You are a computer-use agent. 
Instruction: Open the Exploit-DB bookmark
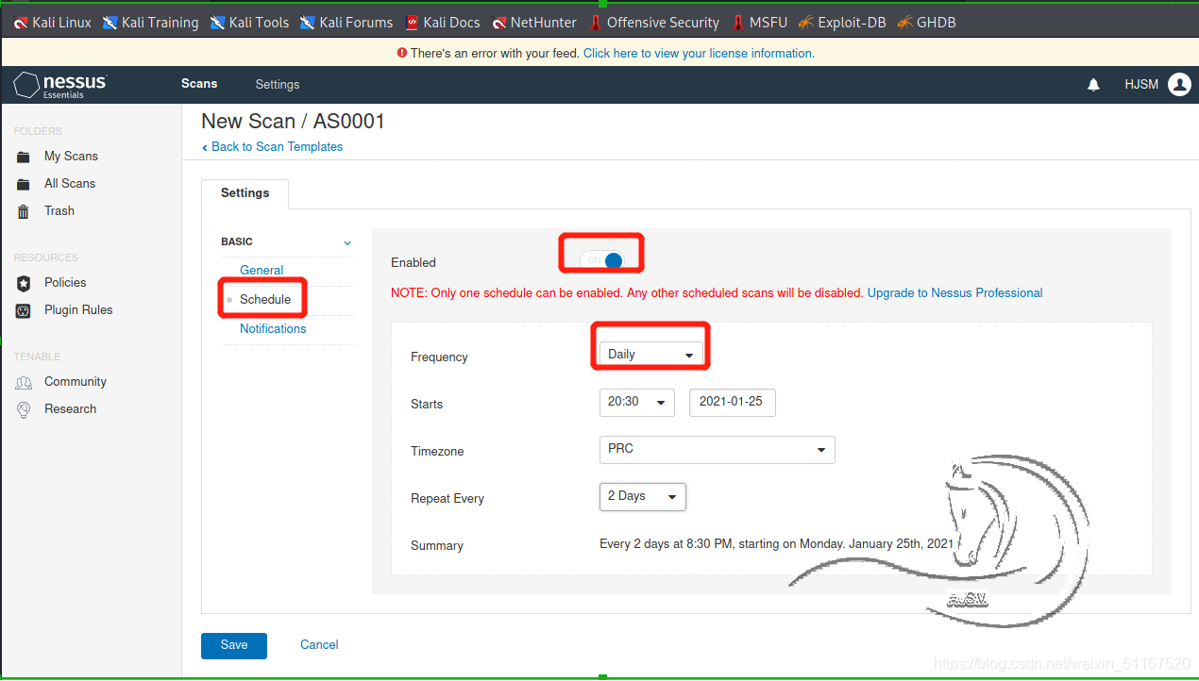pyautogui.click(x=842, y=23)
